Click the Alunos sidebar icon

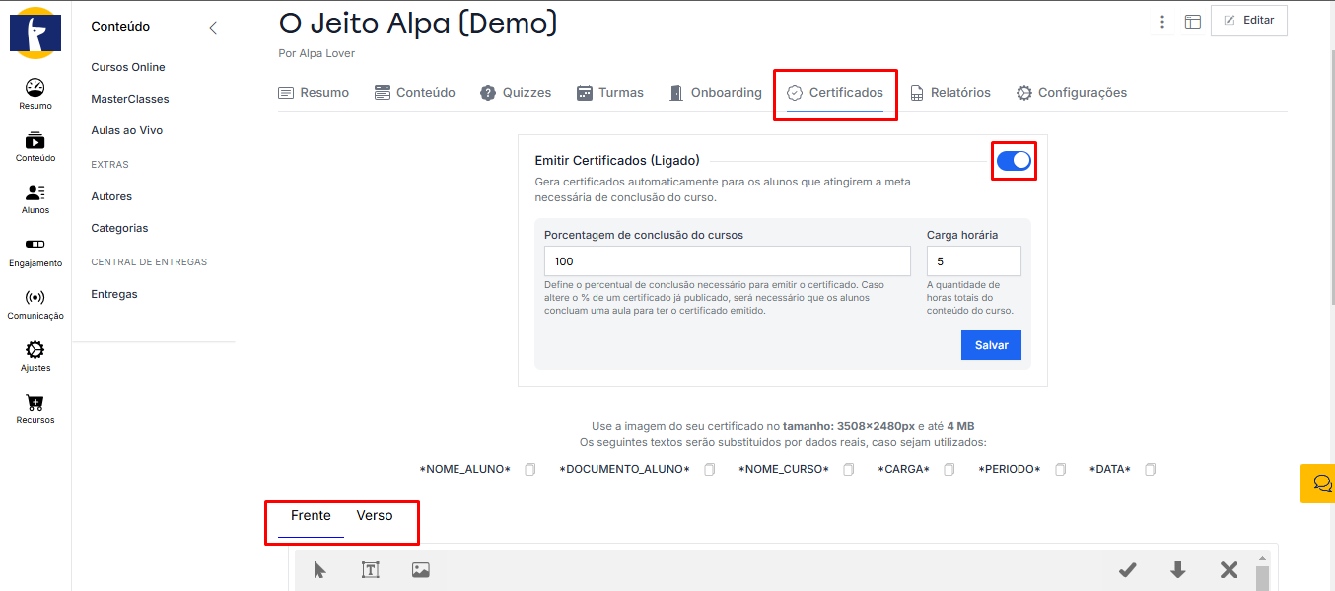[35, 198]
